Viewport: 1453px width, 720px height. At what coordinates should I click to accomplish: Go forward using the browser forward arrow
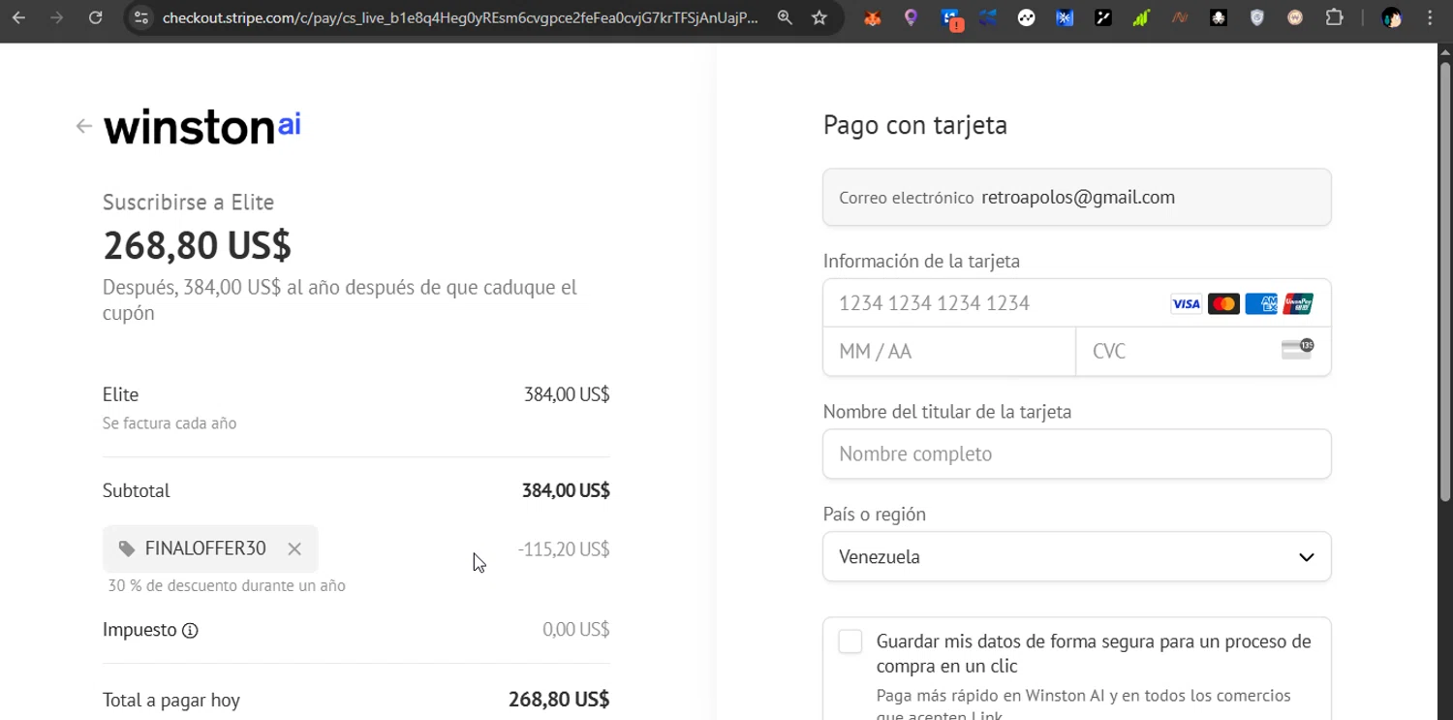pos(57,17)
